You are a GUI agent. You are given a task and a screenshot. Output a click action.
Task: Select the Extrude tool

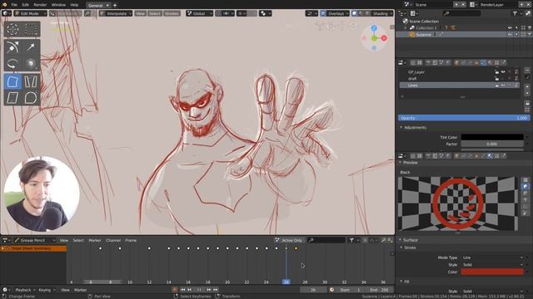click(12, 47)
